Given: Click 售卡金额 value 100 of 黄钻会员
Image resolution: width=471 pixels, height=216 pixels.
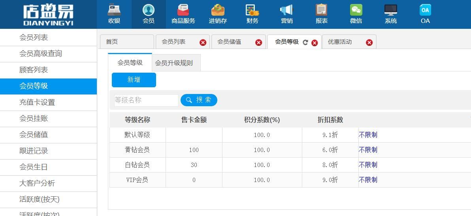Looking at the screenshot, I should pos(194,150).
